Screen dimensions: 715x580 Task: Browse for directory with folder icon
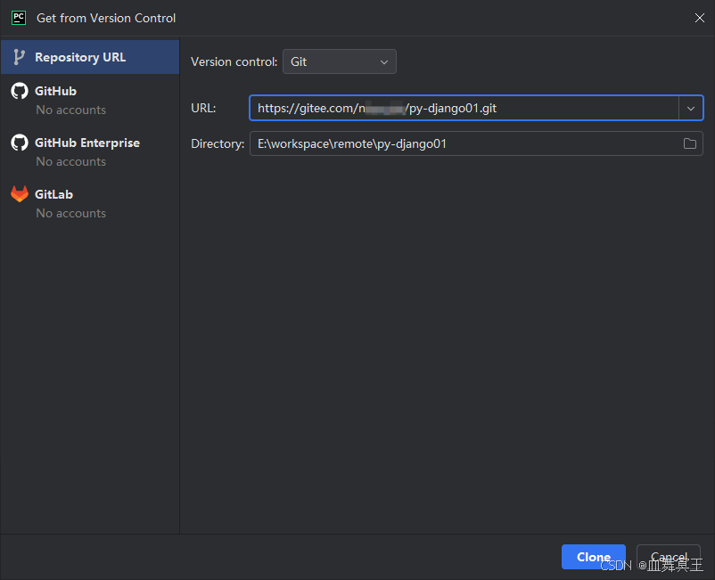[x=690, y=144]
